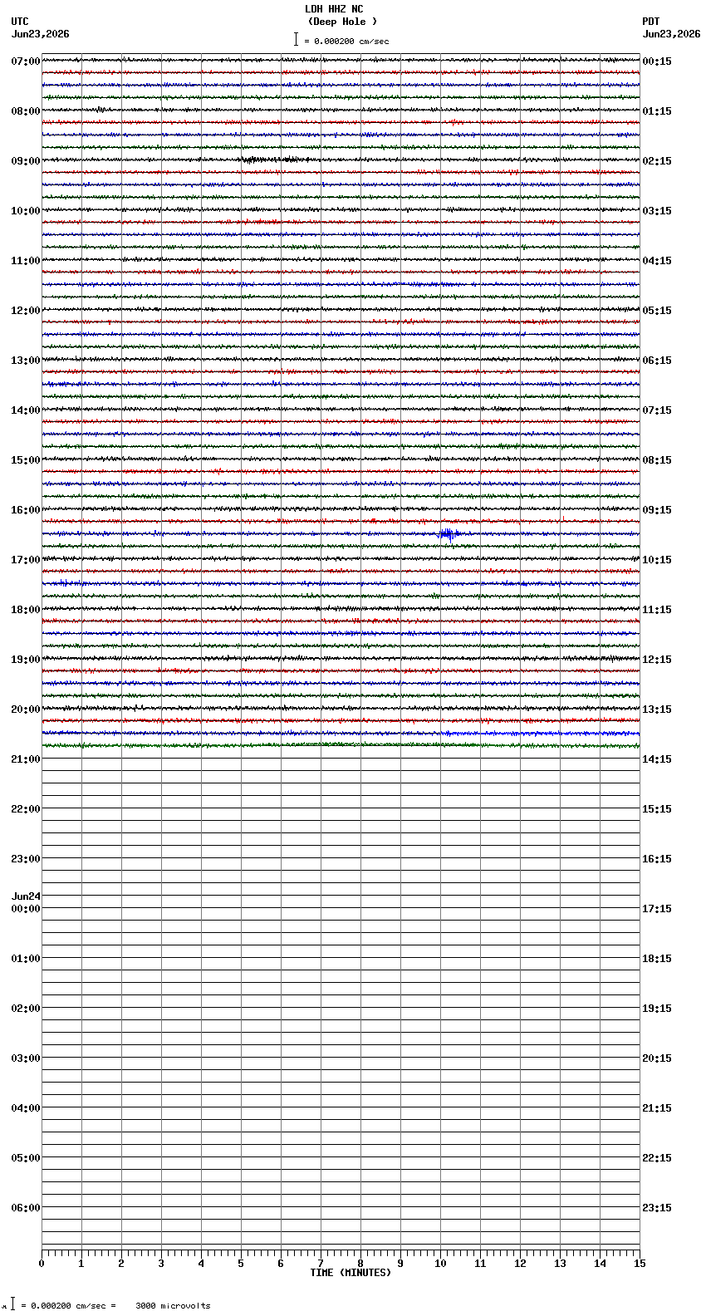Viewport: 706px width, 1316px height.
Task: Click the UTC time label '12:00'
Action: (x=26, y=311)
